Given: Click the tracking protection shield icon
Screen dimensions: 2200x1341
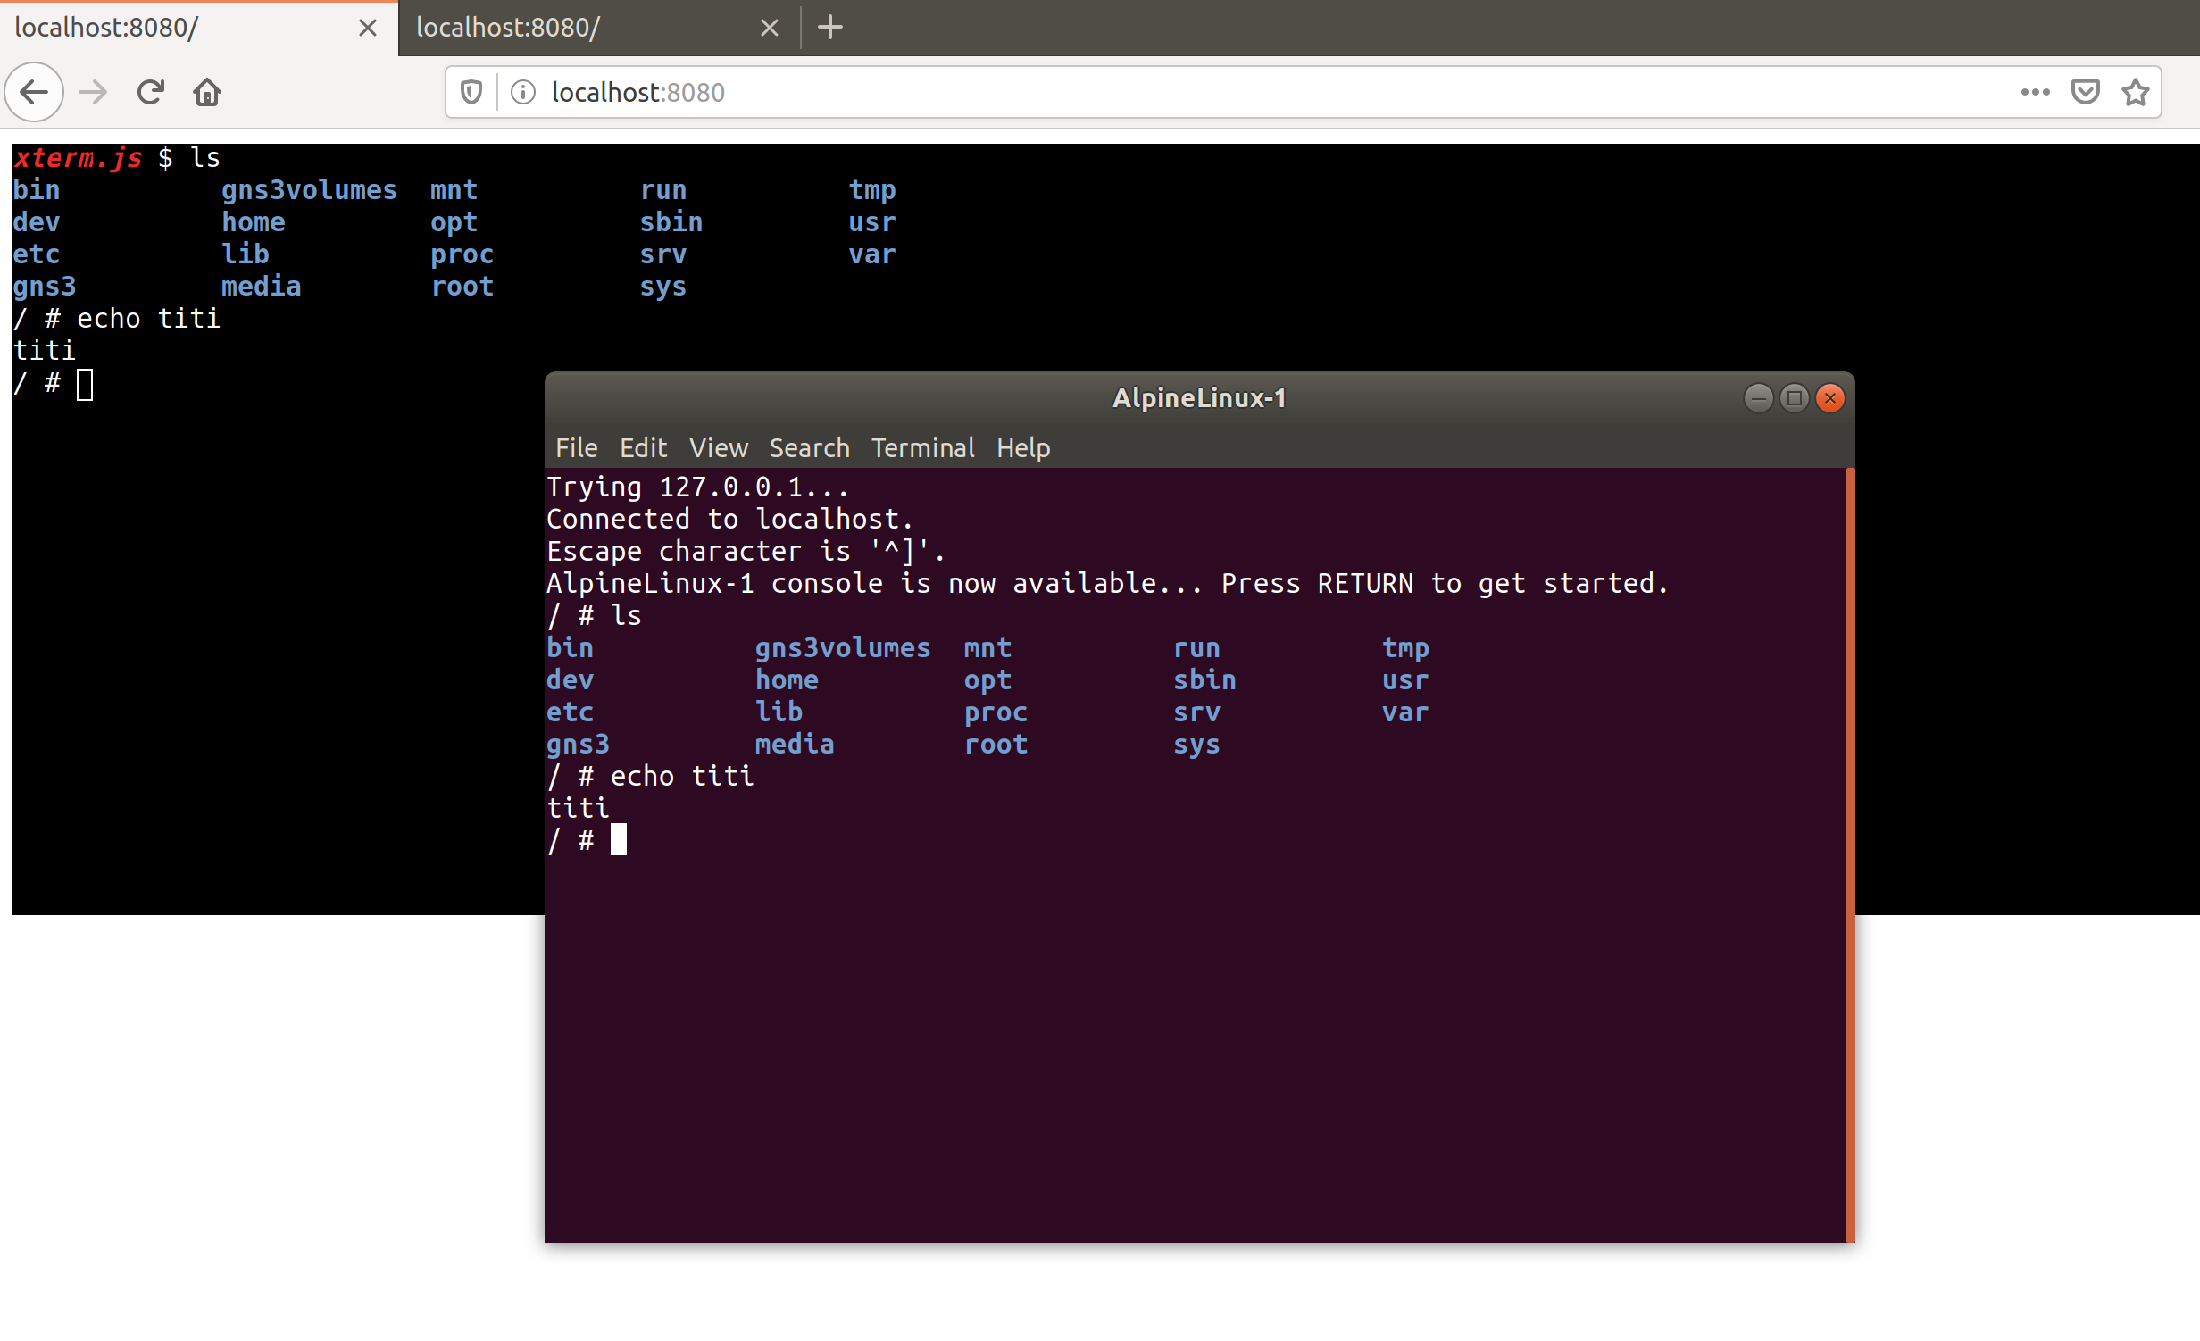Looking at the screenshot, I should 471,92.
